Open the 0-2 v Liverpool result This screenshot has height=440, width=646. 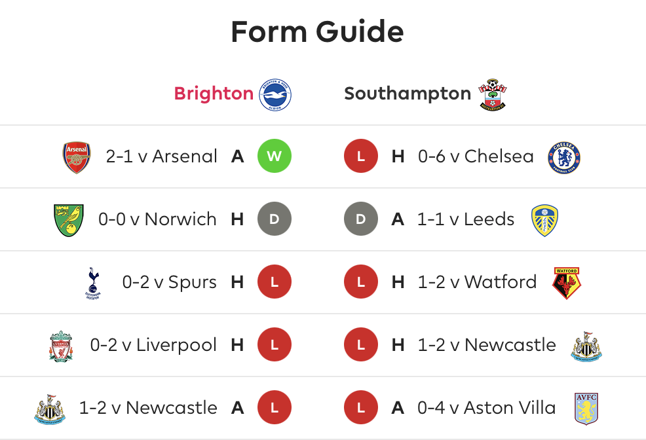point(153,345)
